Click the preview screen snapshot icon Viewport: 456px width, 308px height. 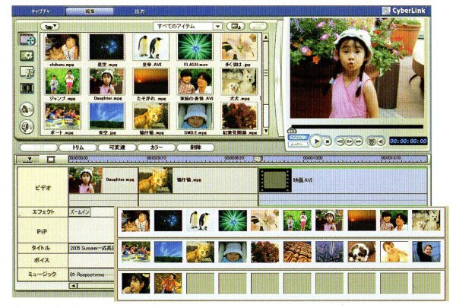371,141
